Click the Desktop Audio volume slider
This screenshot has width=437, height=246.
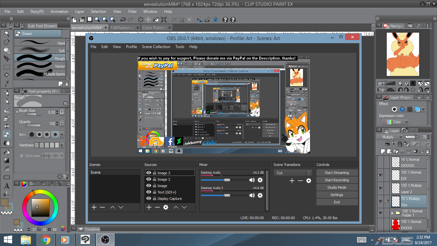click(227, 180)
